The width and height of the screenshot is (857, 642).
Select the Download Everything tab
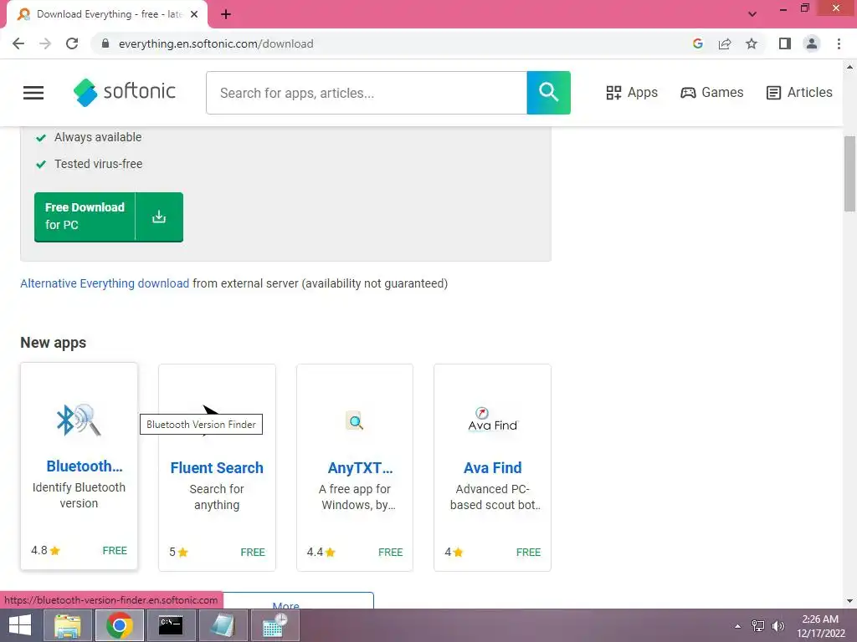106,14
